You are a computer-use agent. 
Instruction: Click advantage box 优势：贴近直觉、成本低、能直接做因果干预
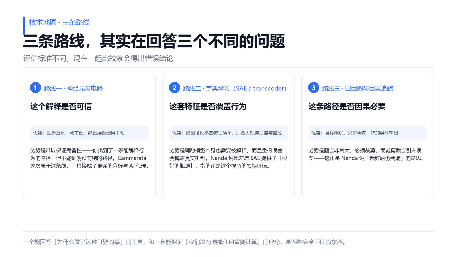89,133
